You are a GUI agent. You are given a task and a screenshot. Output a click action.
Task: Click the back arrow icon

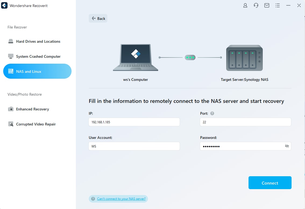pyautogui.click(x=94, y=18)
